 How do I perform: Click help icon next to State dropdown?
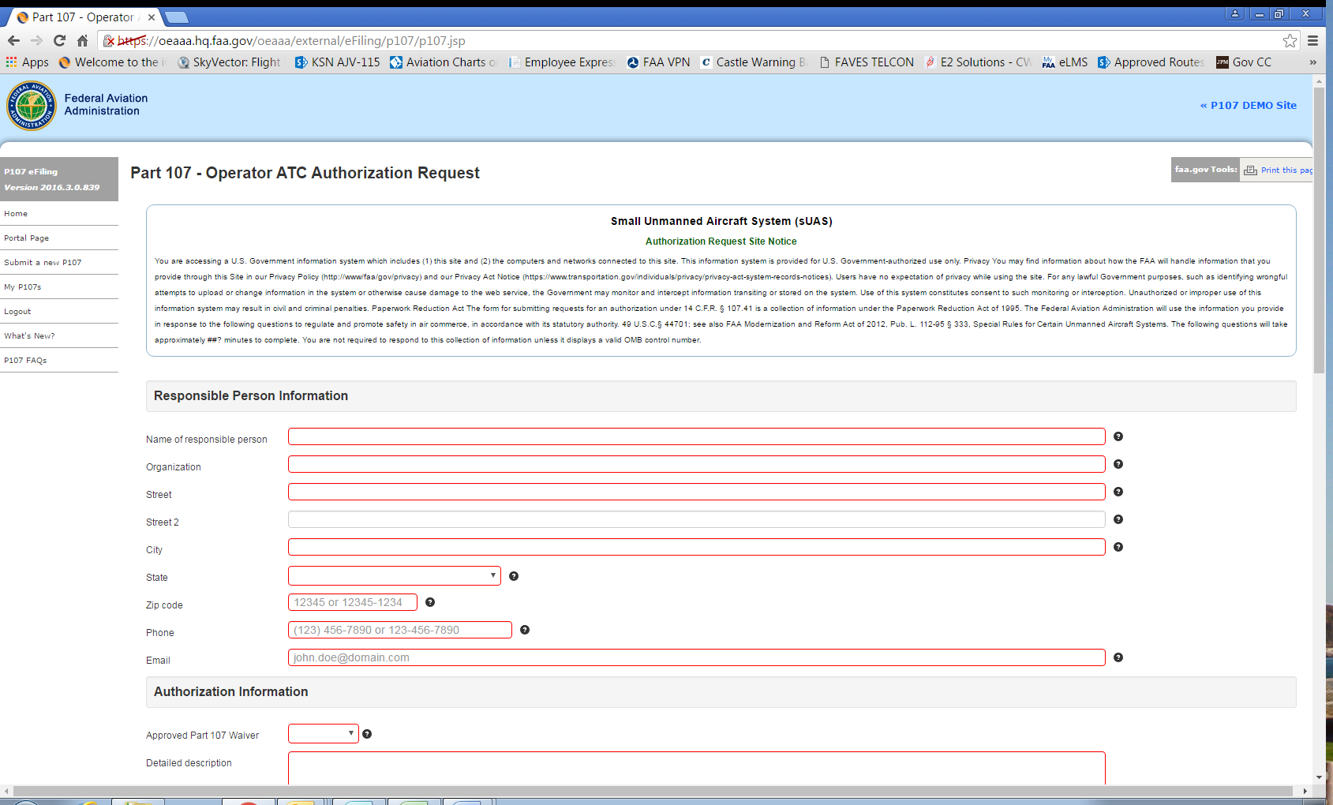click(x=514, y=576)
